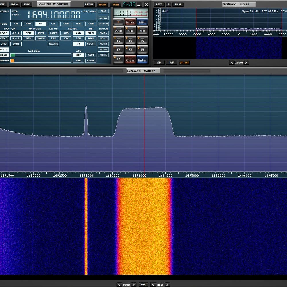Click the ZAP button

click(x=53, y=38)
